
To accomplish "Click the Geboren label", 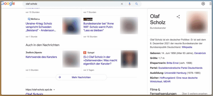I will (155, 53).
